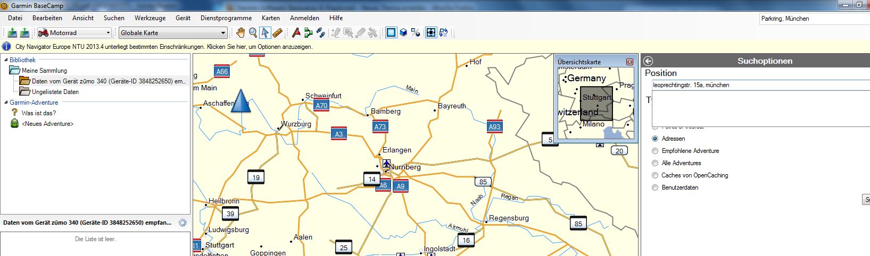Open the Bearbeiten menu
Screen dimensions: 870x256
(x=47, y=18)
